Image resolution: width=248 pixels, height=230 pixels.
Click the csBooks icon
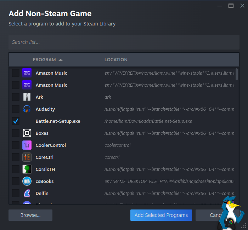click(x=27, y=181)
